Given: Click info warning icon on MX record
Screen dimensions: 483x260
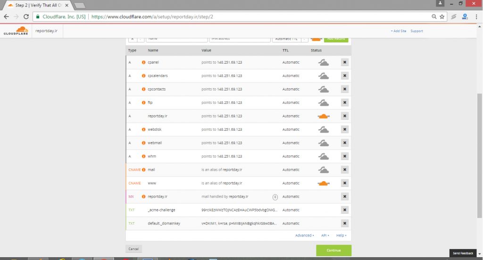Looking at the screenshot, I should pos(143,197).
